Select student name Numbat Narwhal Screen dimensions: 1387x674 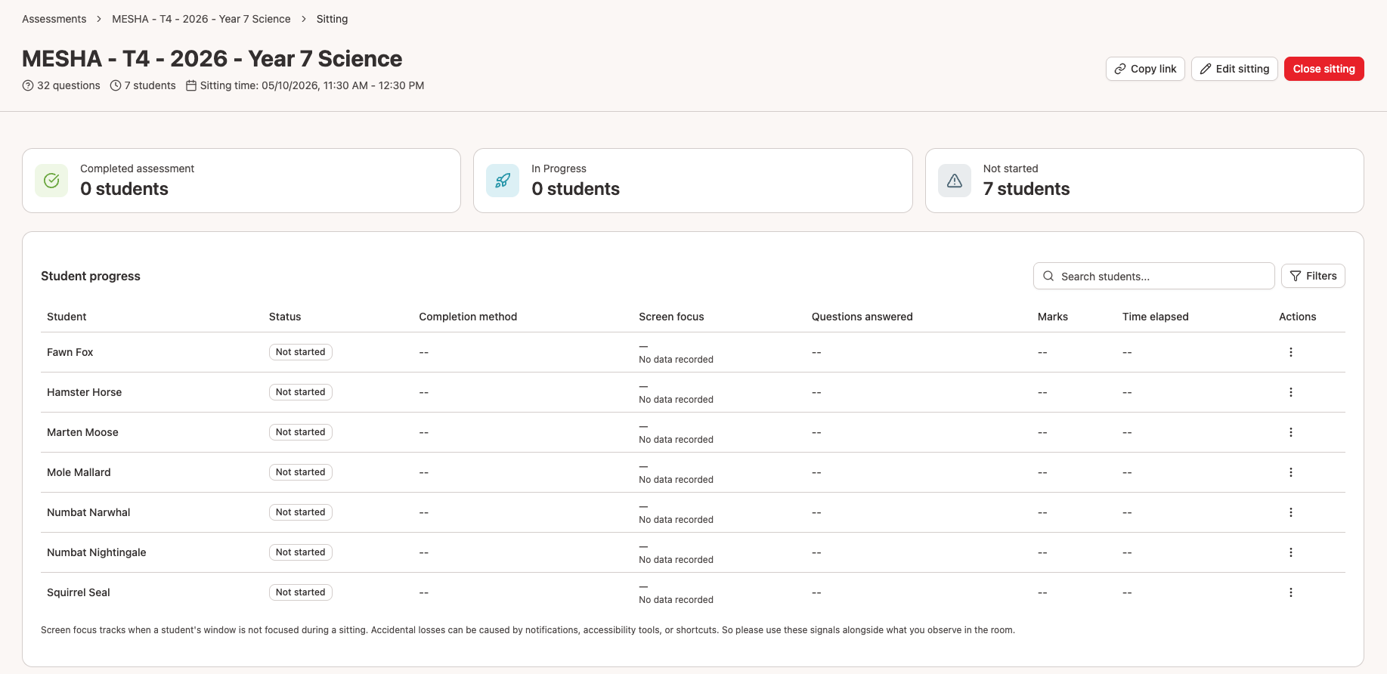click(x=88, y=512)
